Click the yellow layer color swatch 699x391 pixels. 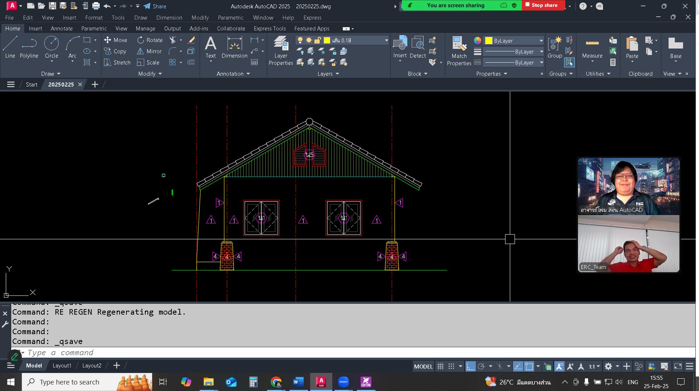(x=327, y=40)
